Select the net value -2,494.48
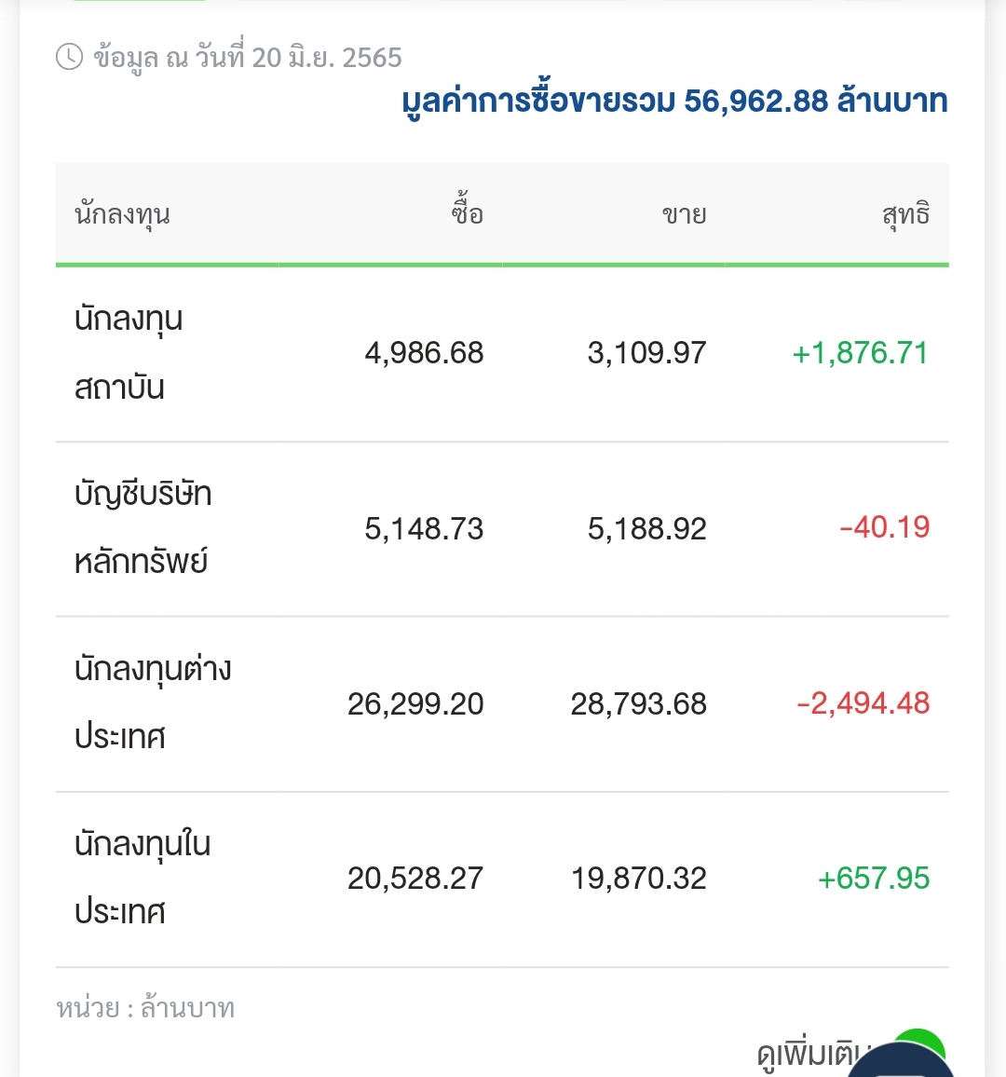 coord(863,703)
